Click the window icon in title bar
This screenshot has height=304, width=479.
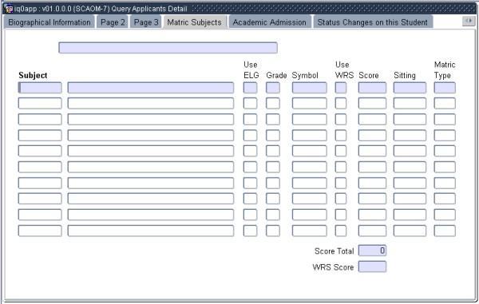(8, 8)
